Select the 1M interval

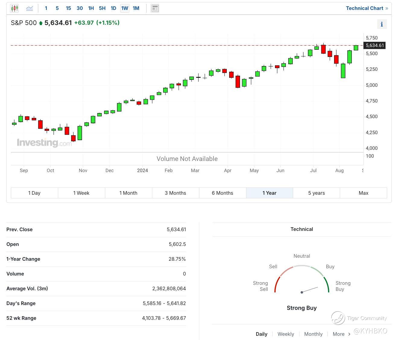(x=136, y=8)
